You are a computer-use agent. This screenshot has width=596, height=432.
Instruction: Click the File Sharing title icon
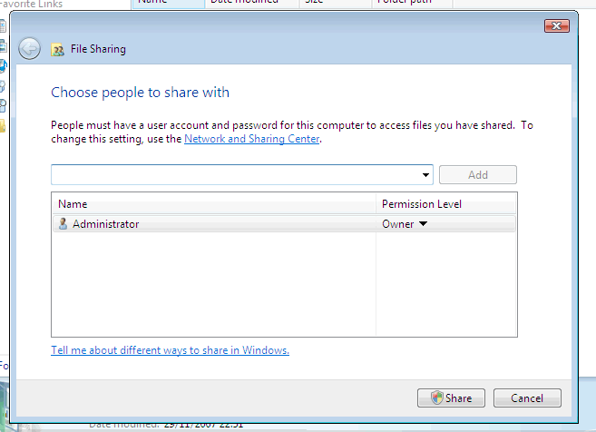[x=58, y=50]
